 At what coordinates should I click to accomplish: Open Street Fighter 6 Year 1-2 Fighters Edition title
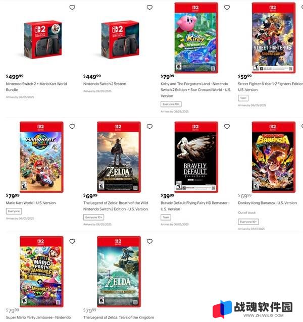click(x=270, y=87)
